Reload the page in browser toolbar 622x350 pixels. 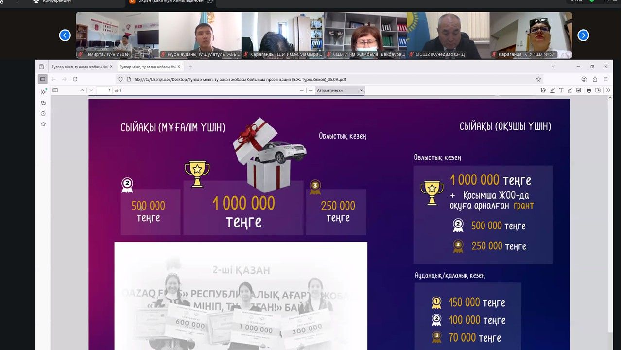(75, 79)
